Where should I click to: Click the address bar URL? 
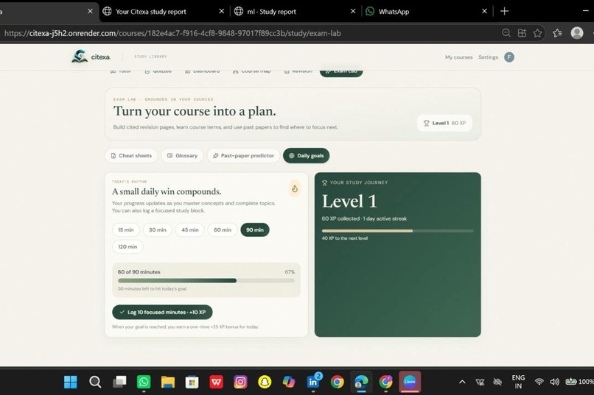pos(172,33)
